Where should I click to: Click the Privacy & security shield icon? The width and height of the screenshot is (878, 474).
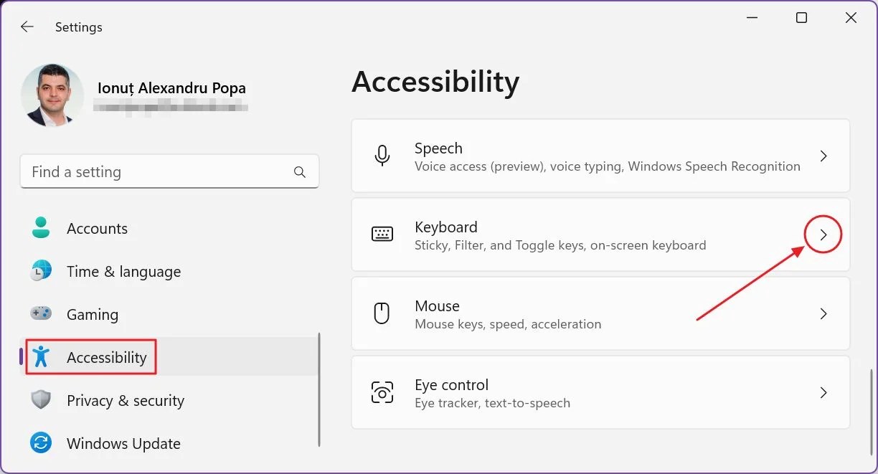pyautogui.click(x=41, y=400)
